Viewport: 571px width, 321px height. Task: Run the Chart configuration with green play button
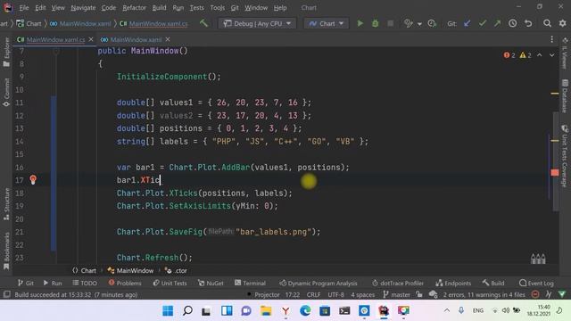360,23
